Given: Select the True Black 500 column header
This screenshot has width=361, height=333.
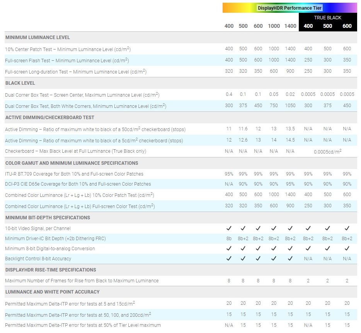Looking at the screenshot, I should (x=327, y=26).
